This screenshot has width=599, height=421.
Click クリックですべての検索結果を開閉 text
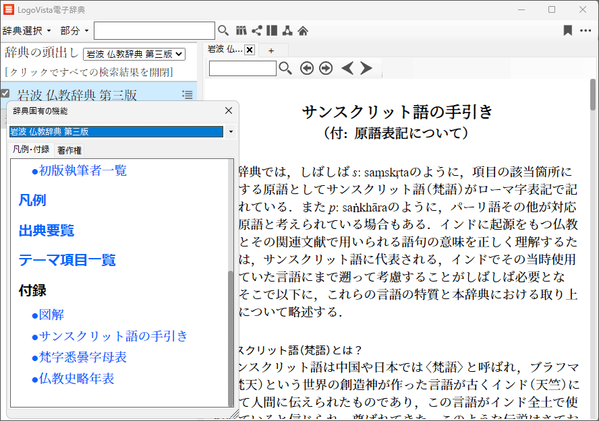point(89,72)
